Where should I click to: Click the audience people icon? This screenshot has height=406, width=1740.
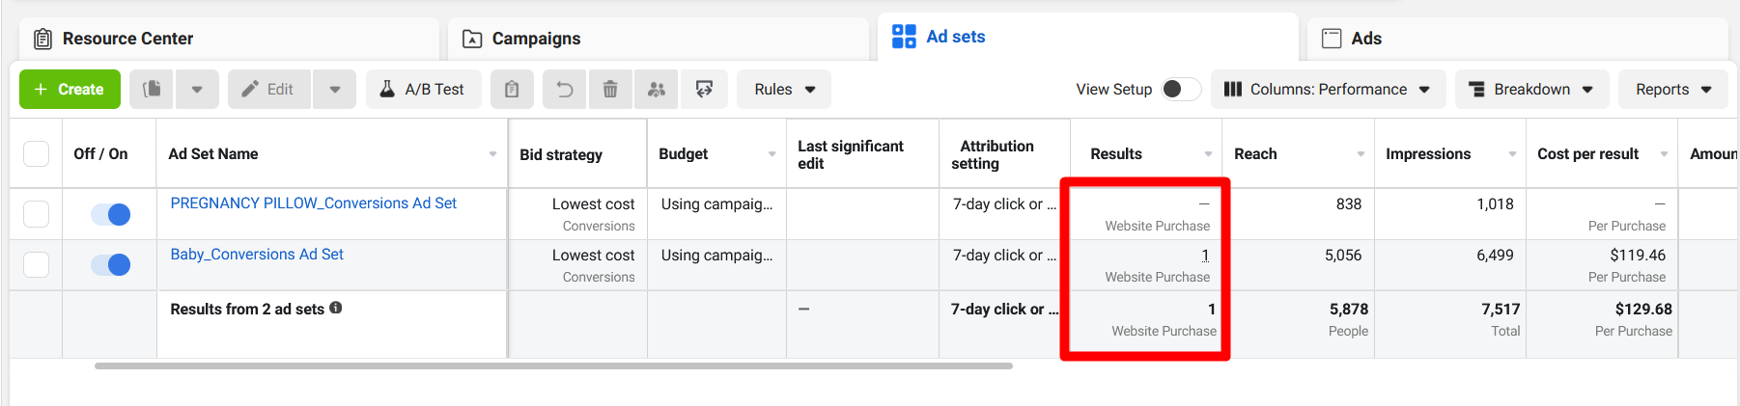coord(657,90)
